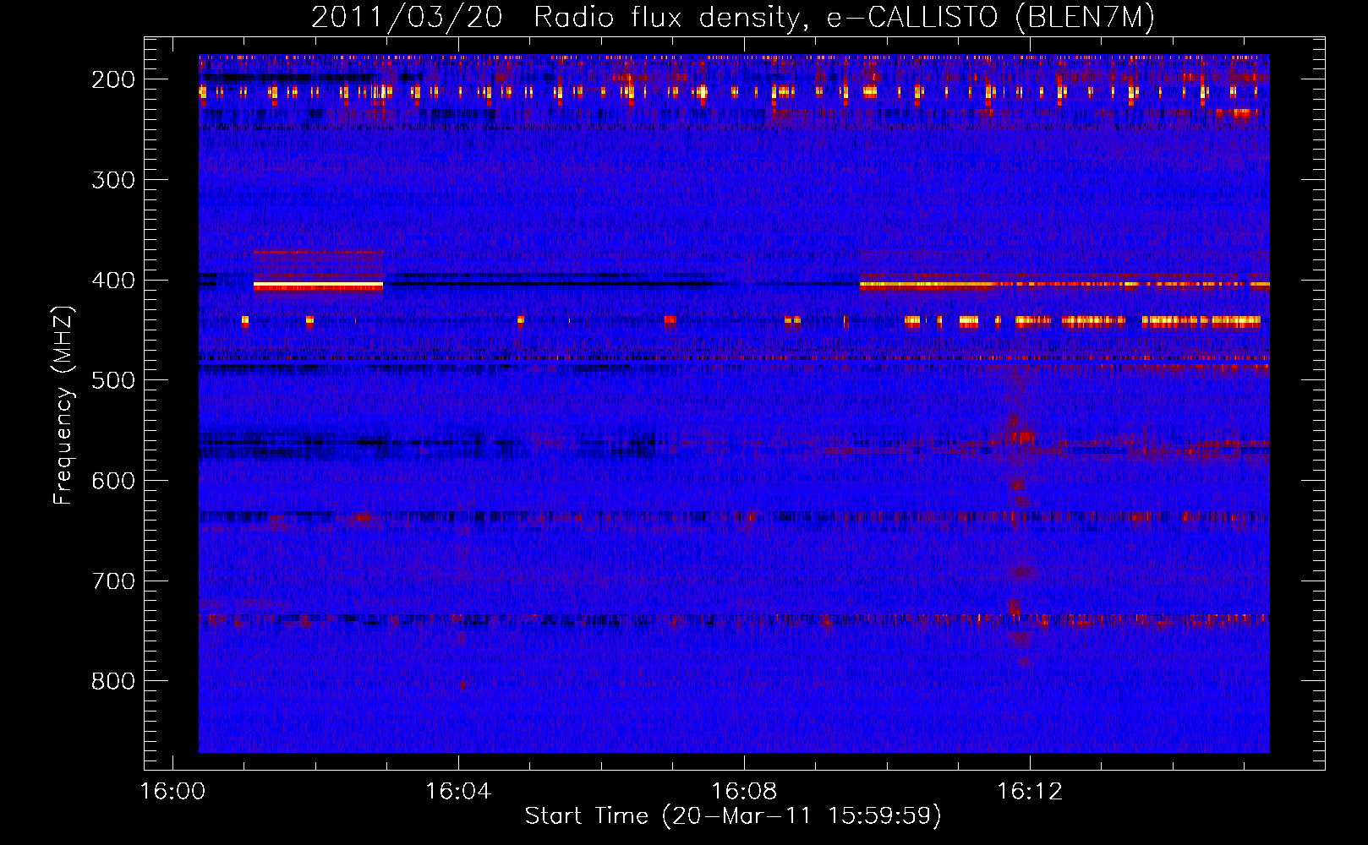Click the "Start Time (20-Mar-11 15:59:59)" label

[733, 816]
